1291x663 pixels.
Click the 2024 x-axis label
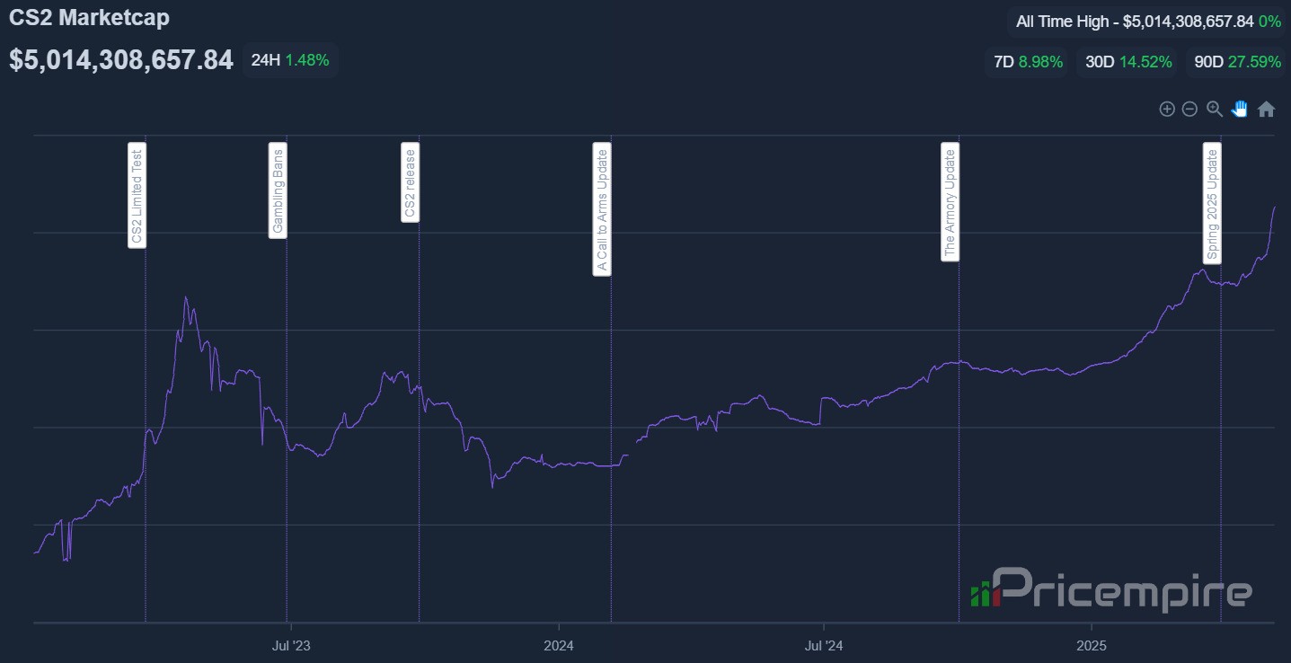coord(559,645)
